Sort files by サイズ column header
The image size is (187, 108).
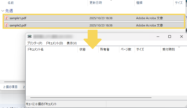click(x=179, y=3)
